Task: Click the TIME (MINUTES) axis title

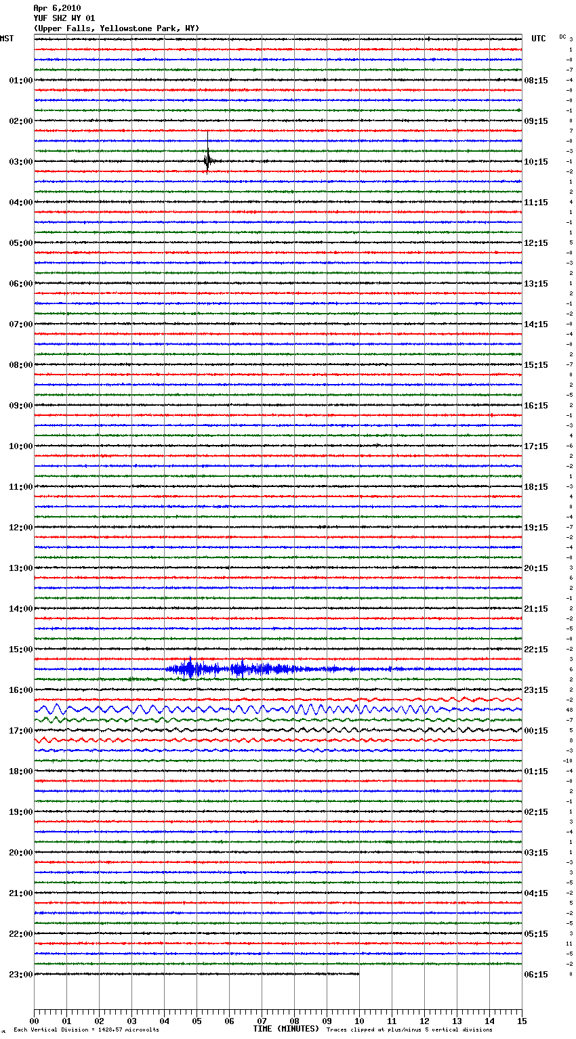Action: [x=286, y=1029]
